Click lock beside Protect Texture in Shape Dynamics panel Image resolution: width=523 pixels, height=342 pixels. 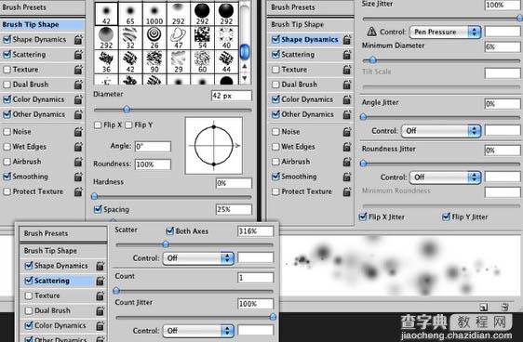(347, 191)
